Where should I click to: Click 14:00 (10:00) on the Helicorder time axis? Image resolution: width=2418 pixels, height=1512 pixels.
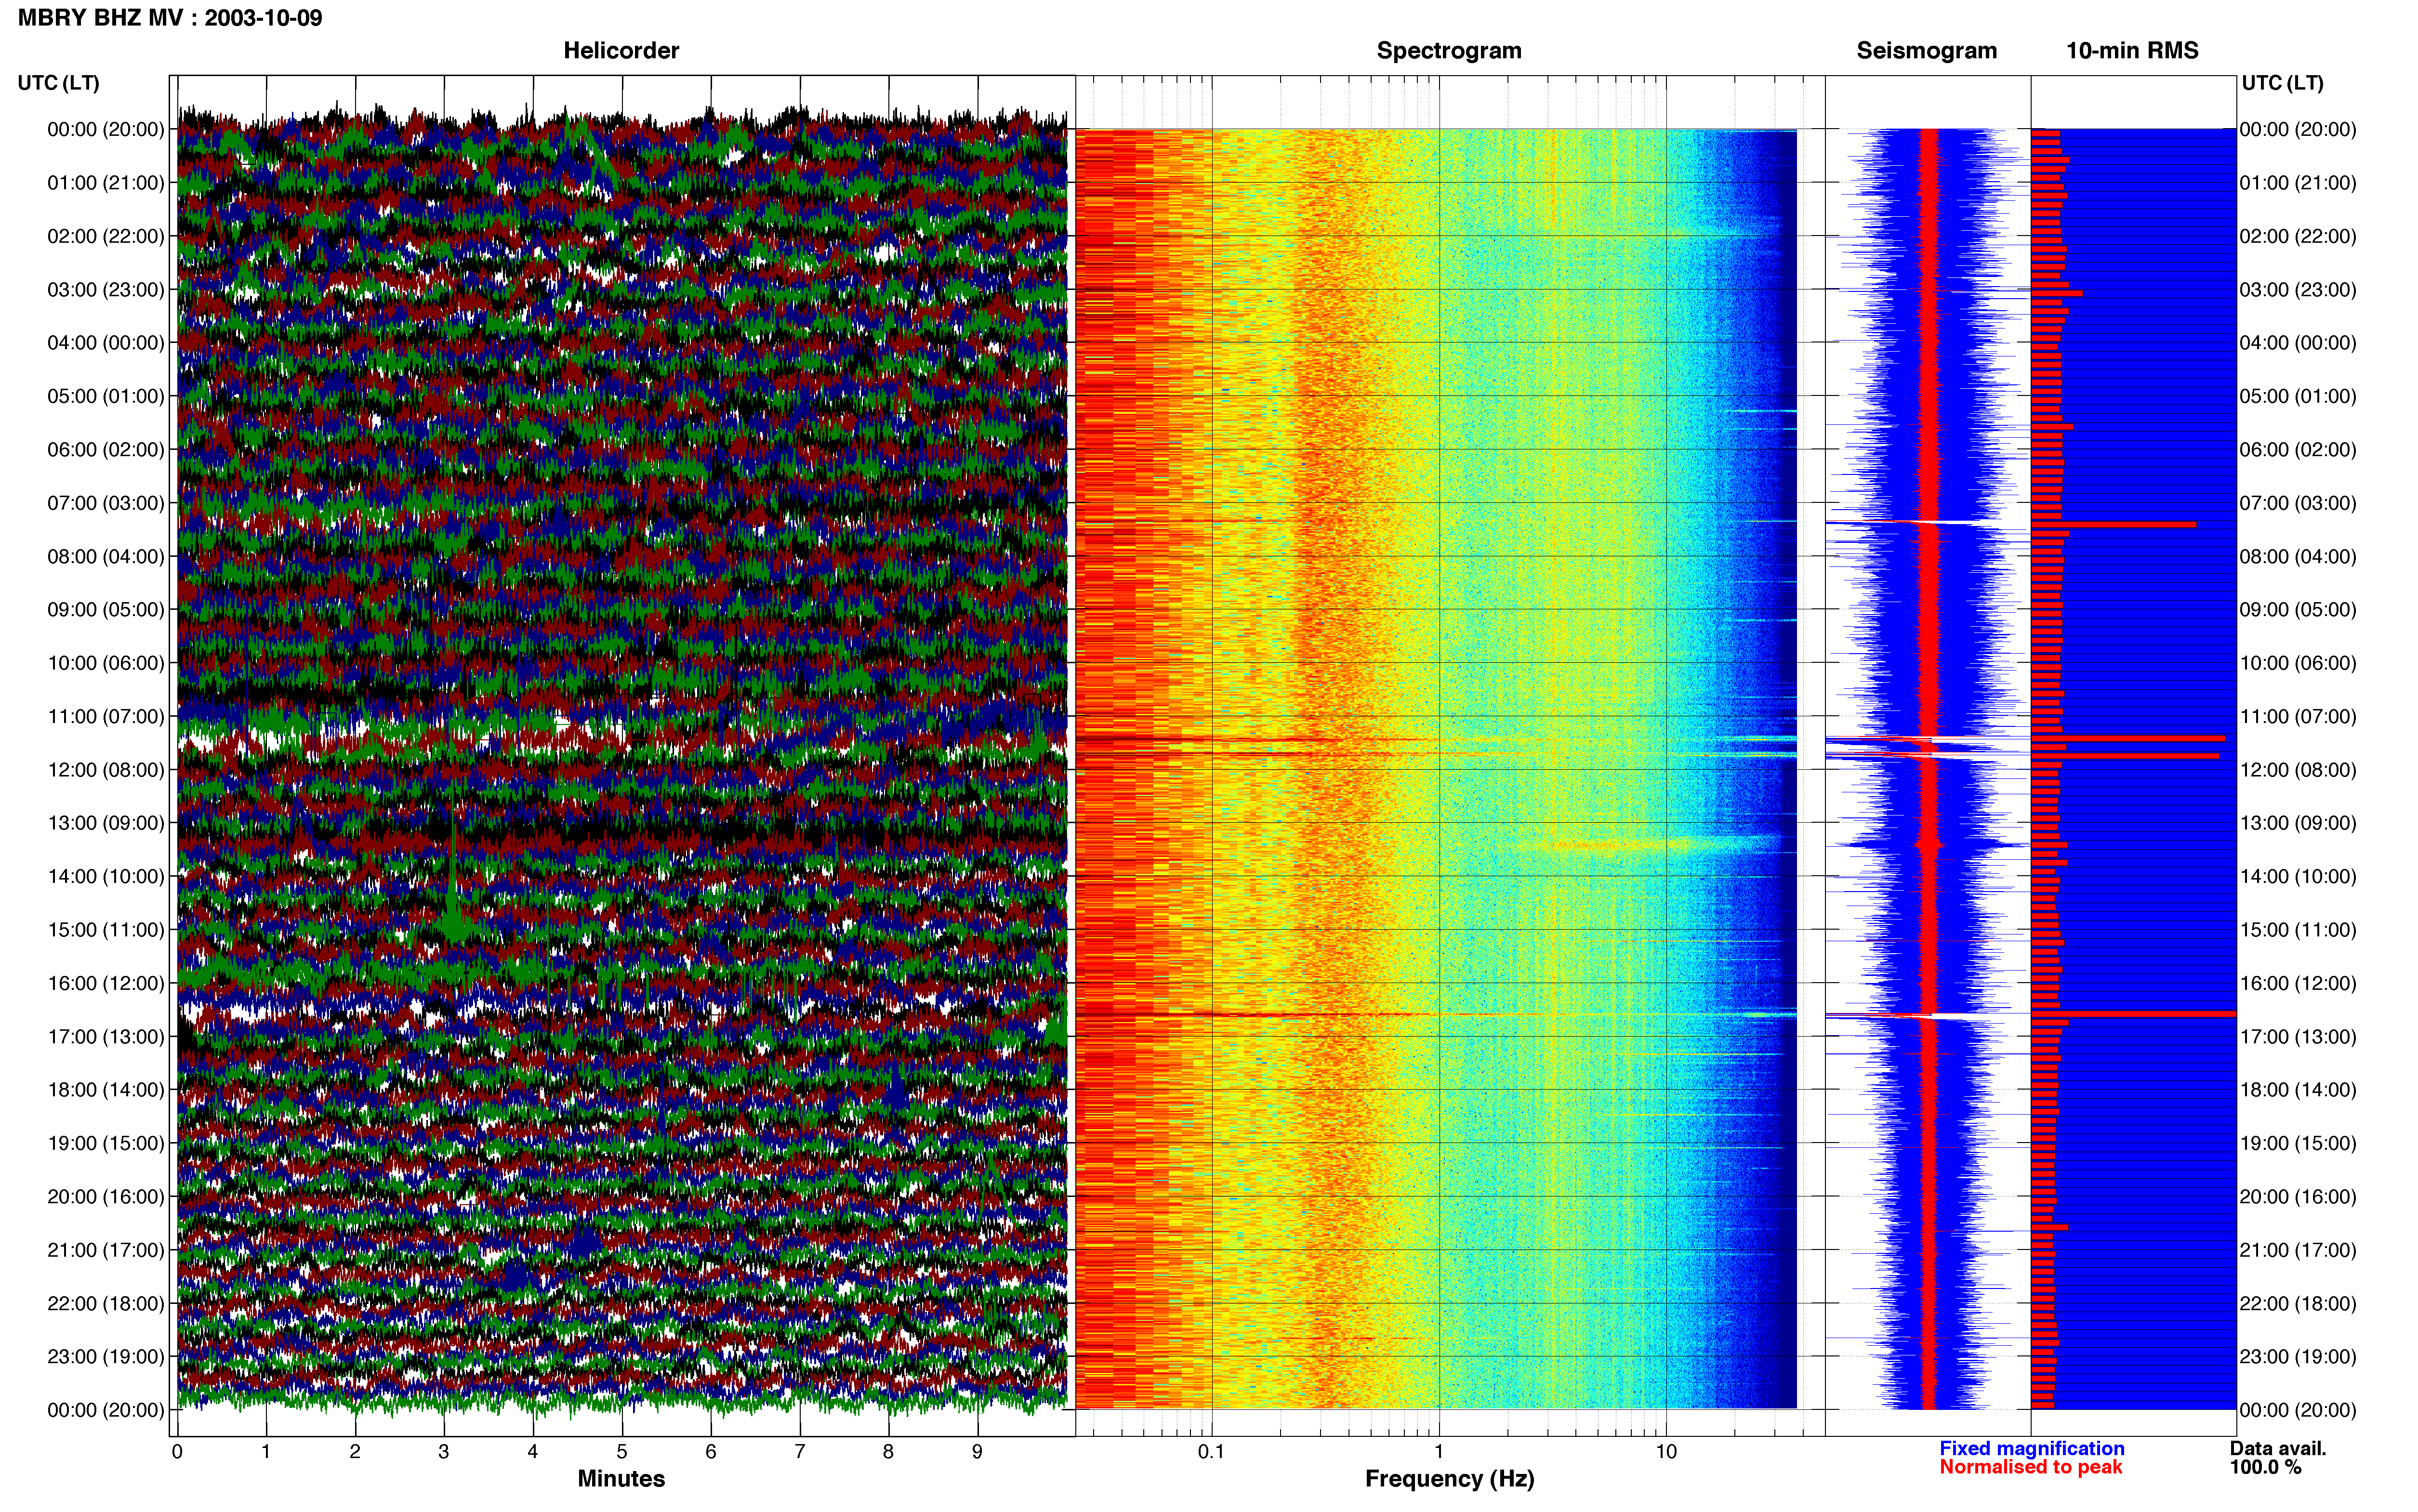pyautogui.click(x=106, y=877)
